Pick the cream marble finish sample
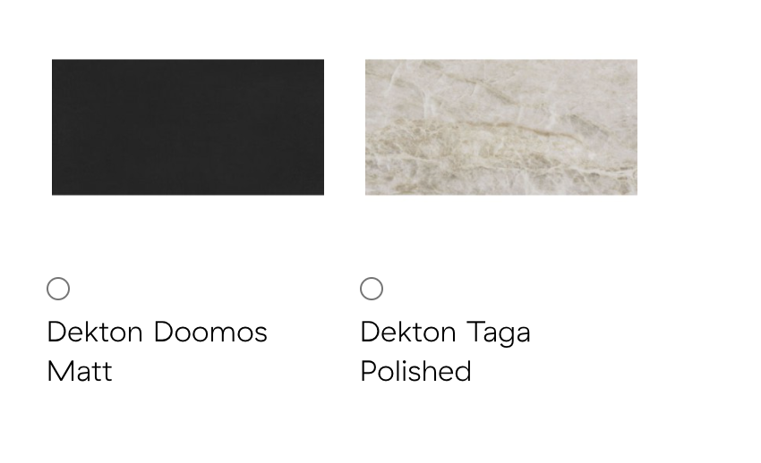Screen dimensions: 761x463 pyautogui.click(x=501, y=128)
